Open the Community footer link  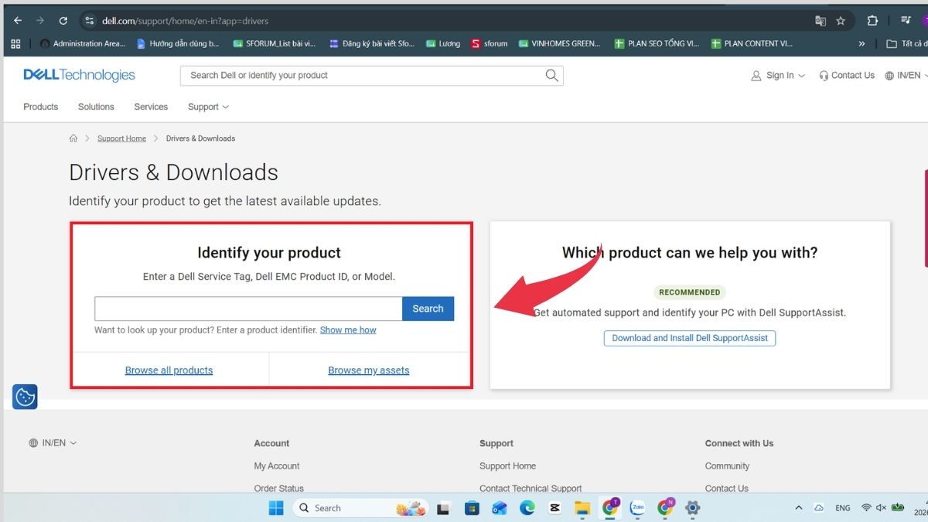[727, 466]
